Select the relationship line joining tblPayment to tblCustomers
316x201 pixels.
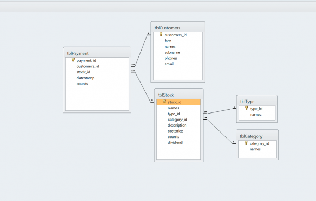click(141, 50)
